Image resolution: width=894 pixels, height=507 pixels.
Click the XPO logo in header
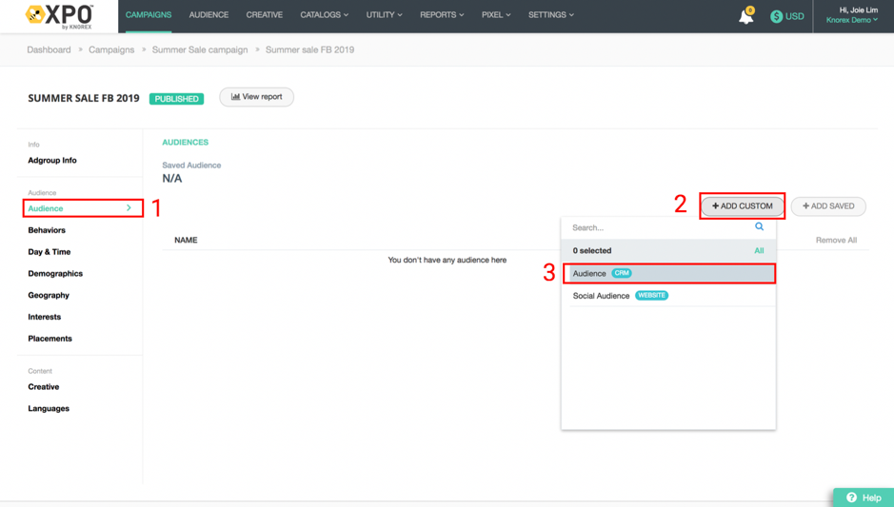(x=59, y=16)
